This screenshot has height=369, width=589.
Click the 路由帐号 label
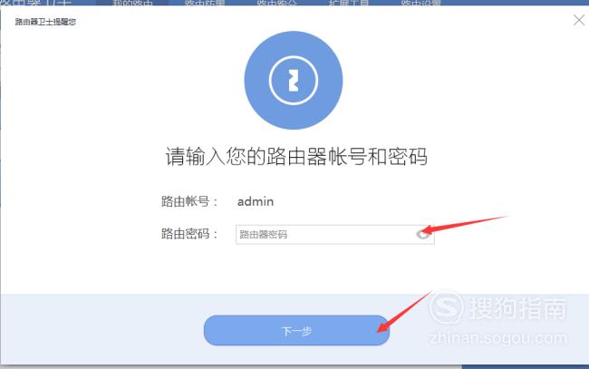(189, 201)
